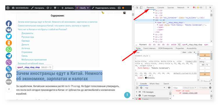218x105 pixels.
Task: Toggle .cls class editor
Action: [x=190, y=52]
